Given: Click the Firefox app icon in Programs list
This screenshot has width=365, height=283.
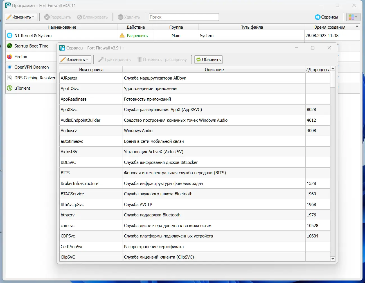Looking at the screenshot, I should click(x=10, y=56).
